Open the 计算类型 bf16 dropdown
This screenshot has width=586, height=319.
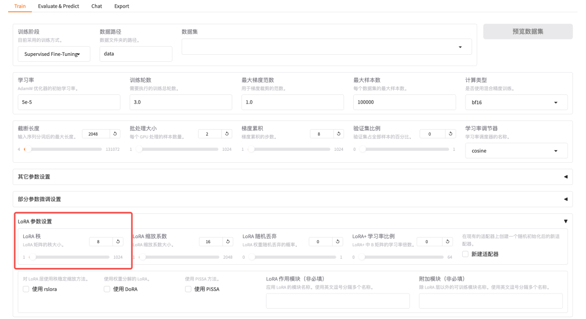(516, 103)
